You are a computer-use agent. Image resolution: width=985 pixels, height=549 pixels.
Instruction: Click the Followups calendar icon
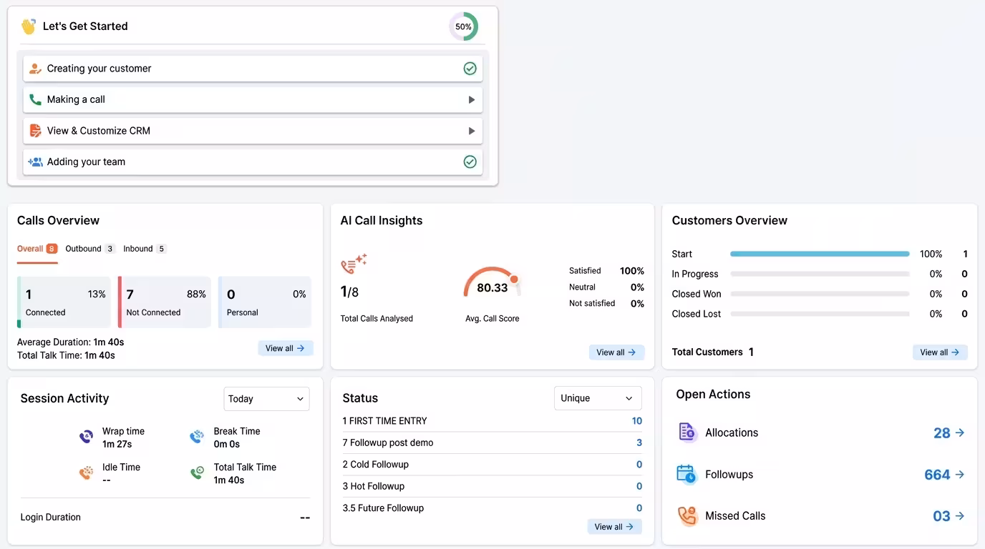click(x=687, y=474)
